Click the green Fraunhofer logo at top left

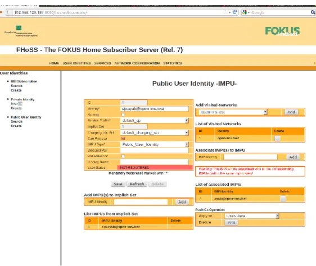(19, 27)
